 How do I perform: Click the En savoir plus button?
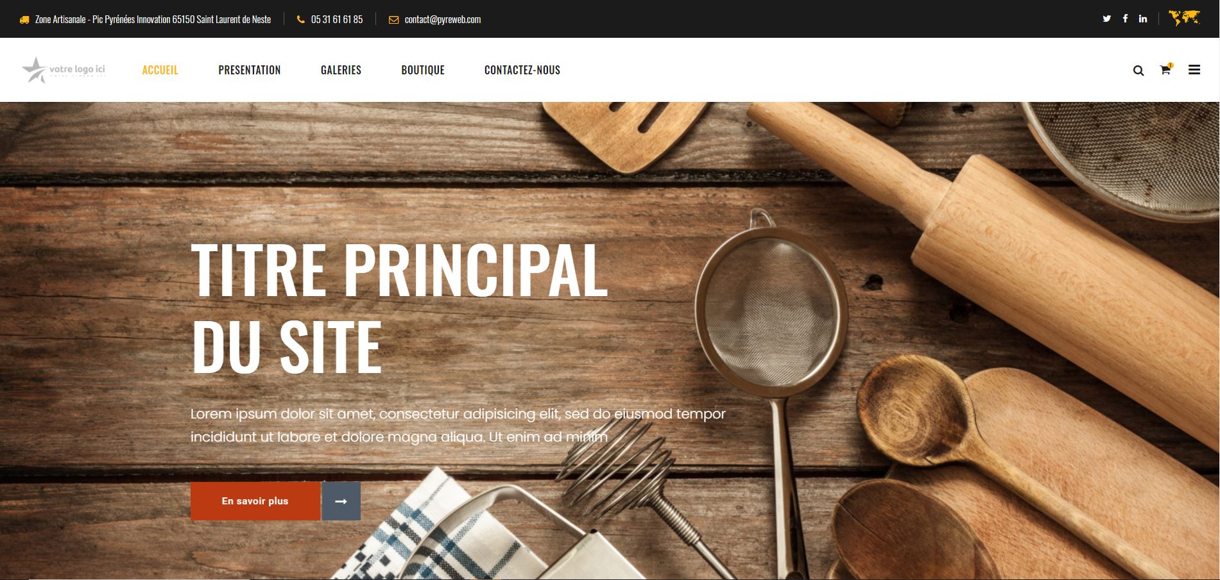coord(255,501)
